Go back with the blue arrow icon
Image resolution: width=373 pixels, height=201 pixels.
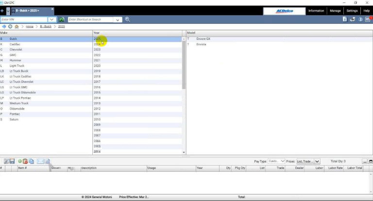pos(4,26)
